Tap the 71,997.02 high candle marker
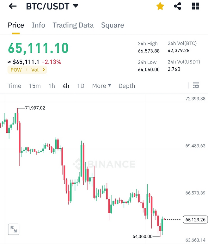The image size is (208, 244). (x=35, y=108)
